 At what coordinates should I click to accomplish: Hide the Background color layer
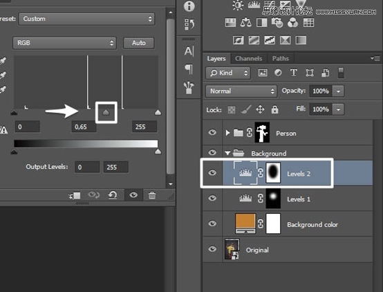click(x=212, y=223)
